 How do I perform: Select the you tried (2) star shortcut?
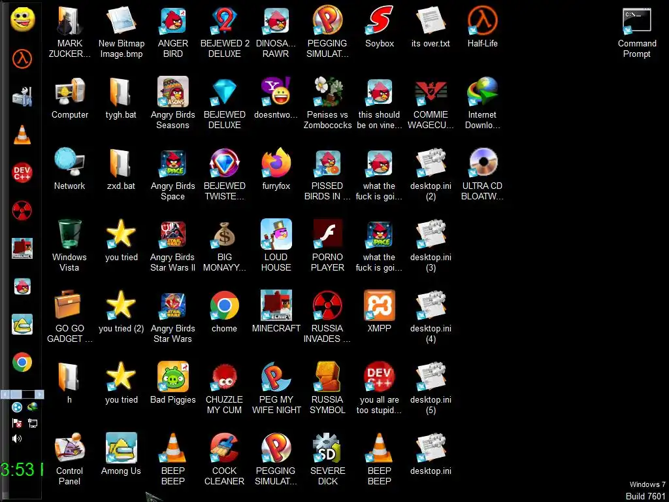point(121,312)
